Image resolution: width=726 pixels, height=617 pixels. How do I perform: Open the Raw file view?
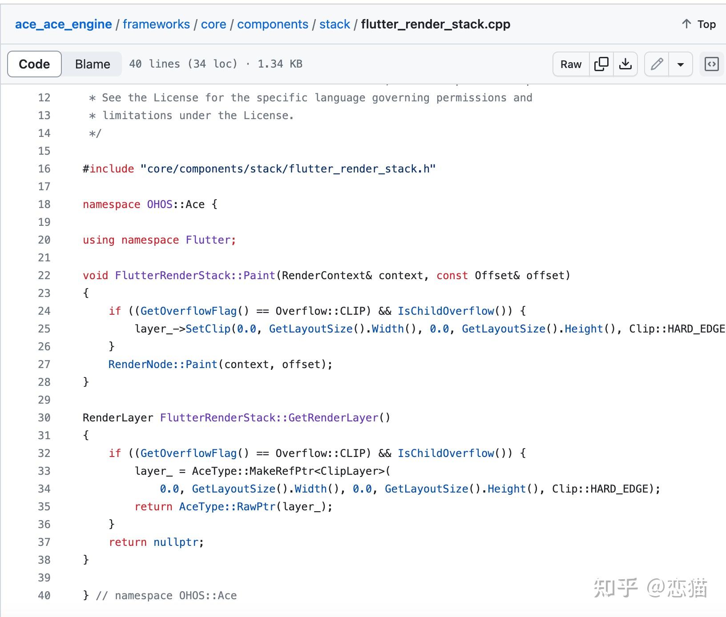coord(570,64)
